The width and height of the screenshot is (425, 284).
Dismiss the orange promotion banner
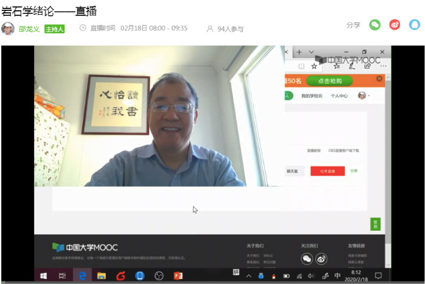(379, 79)
